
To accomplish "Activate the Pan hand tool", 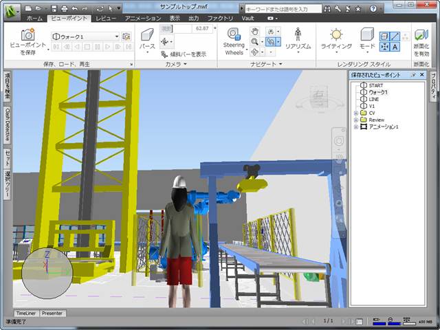I will [x=254, y=32].
